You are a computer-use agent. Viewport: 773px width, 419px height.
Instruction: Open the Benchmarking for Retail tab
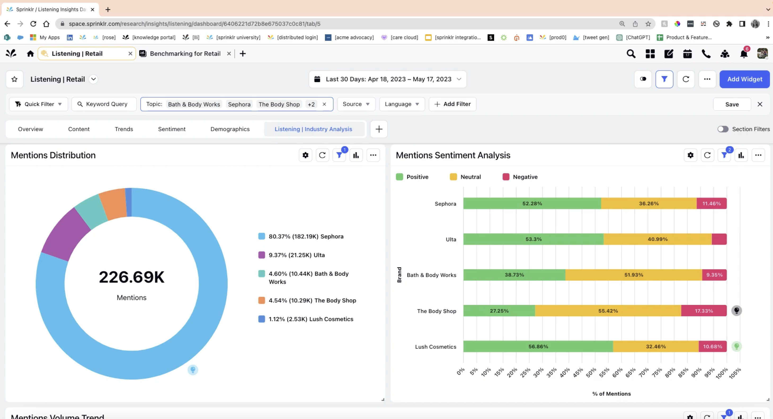coord(185,54)
